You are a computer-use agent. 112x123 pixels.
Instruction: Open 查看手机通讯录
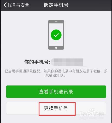(x=56, y=92)
